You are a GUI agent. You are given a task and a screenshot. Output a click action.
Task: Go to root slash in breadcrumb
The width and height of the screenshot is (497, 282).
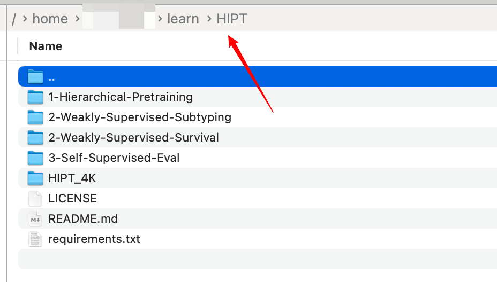pos(14,19)
